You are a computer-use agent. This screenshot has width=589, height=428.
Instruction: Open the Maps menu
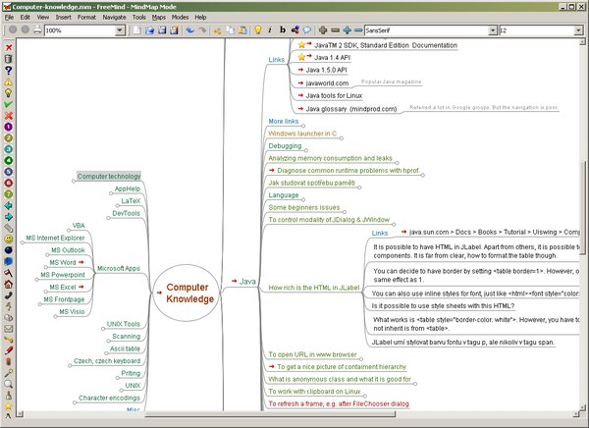pos(157,18)
